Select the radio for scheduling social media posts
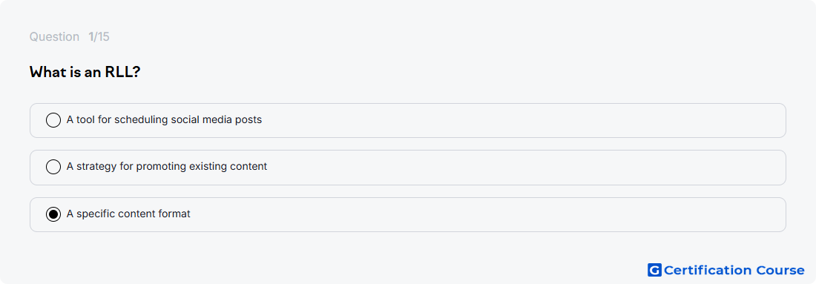816x284 pixels. point(53,120)
